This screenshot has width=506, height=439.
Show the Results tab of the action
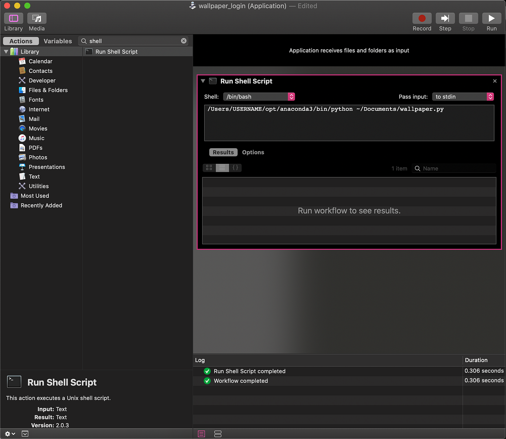click(223, 152)
